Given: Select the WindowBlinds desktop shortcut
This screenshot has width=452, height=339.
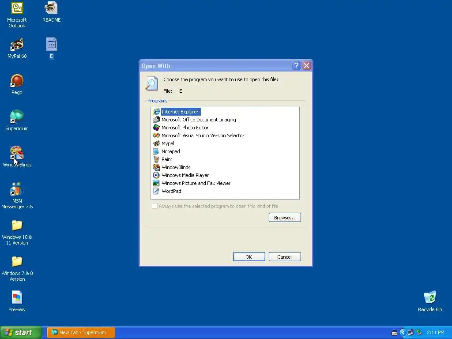Looking at the screenshot, I should pos(17,157).
